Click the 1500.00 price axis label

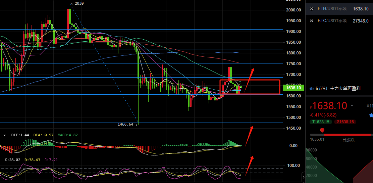click(293, 118)
